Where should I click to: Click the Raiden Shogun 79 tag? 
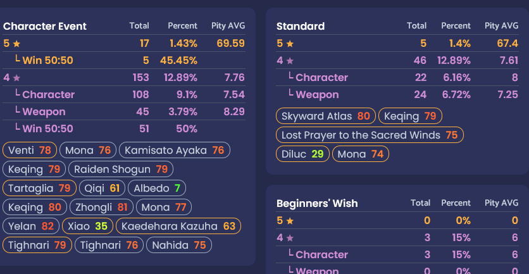click(x=121, y=169)
